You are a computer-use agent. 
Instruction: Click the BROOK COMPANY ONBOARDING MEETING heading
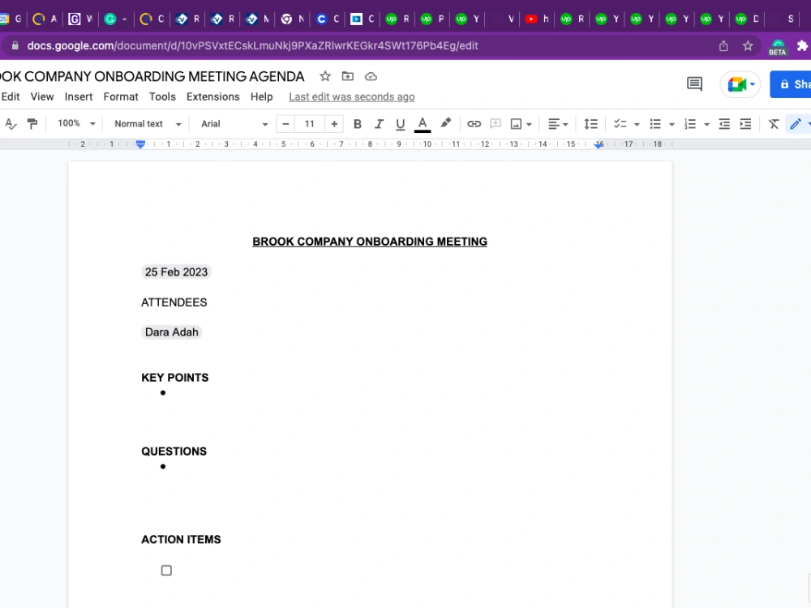pyautogui.click(x=370, y=242)
